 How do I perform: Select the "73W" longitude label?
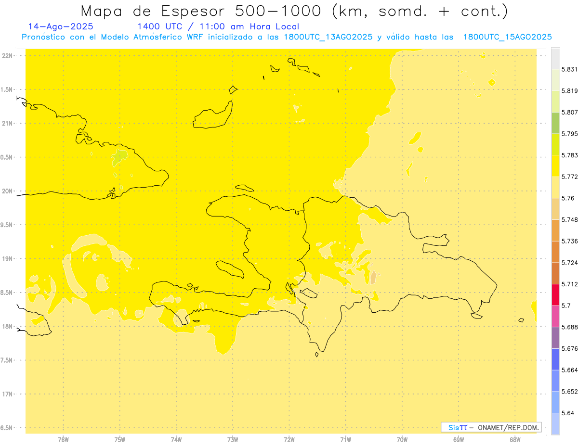[x=233, y=440]
